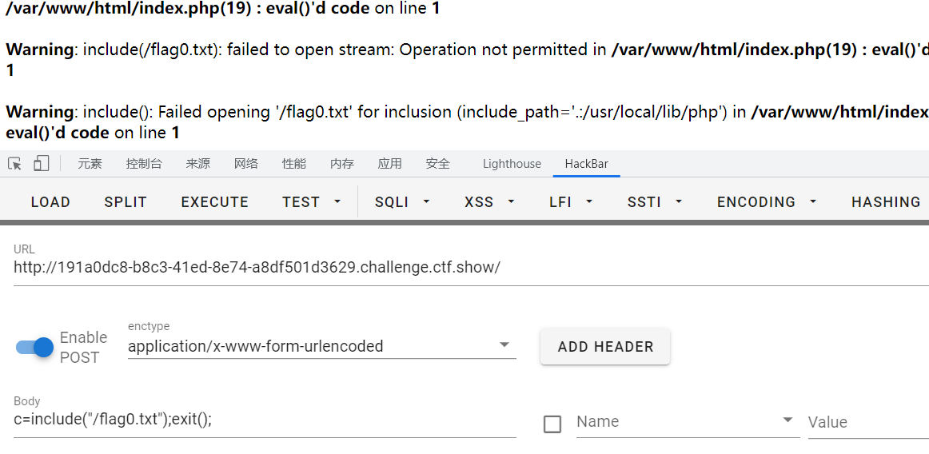Run the request with EXECUTE

coord(214,202)
